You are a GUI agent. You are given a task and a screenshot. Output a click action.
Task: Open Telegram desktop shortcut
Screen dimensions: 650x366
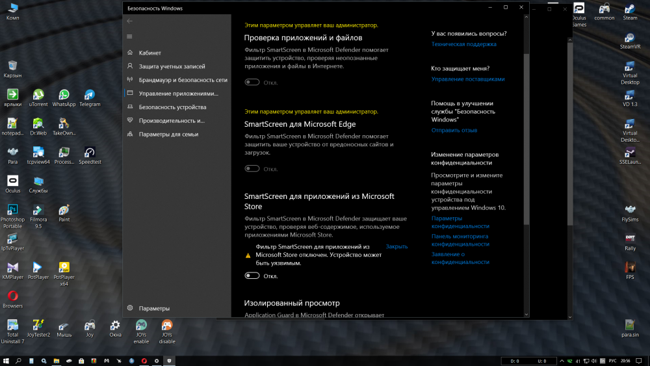90,98
